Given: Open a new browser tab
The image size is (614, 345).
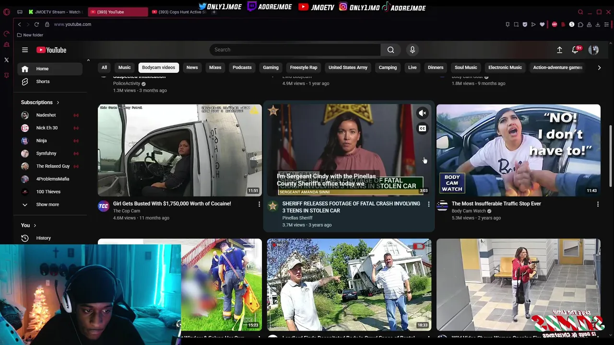Looking at the screenshot, I should pyautogui.click(x=214, y=12).
